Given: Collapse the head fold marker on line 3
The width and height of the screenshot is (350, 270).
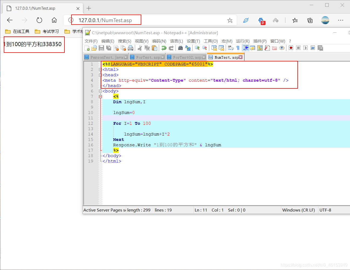Looking at the screenshot, I should 100,75.
